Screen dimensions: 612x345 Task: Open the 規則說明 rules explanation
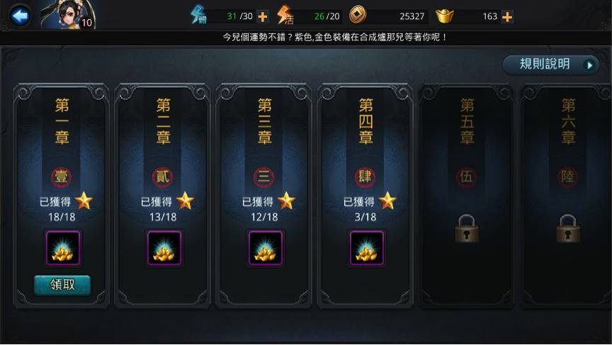[550, 64]
